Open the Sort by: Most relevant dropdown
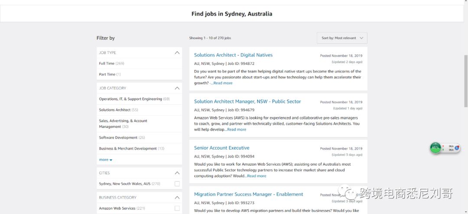 (x=342, y=38)
